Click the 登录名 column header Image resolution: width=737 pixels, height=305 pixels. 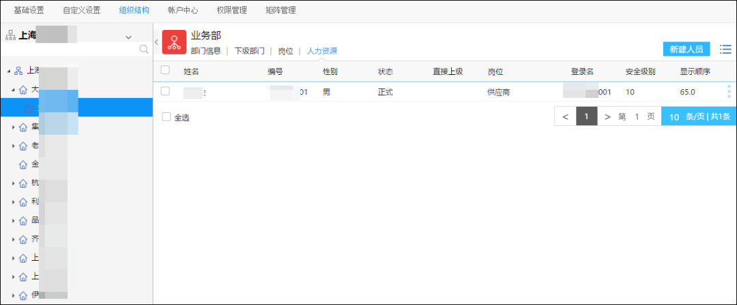582,71
